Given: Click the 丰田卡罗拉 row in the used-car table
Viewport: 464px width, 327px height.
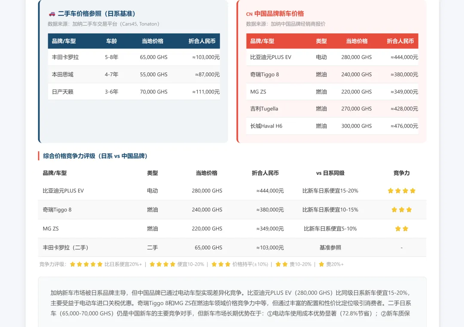Looking at the screenshot, I should (134, 57).
